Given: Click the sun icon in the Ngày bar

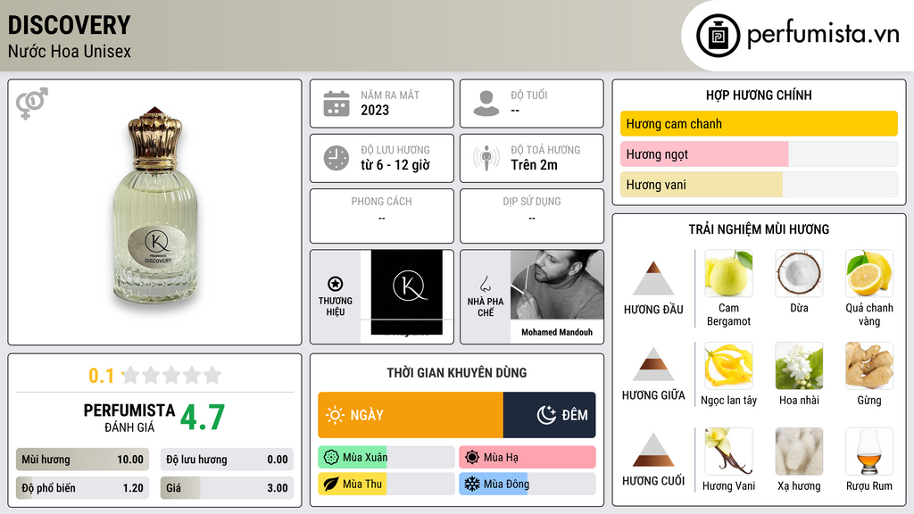Looking at the screenshot, I should [336, 415].
